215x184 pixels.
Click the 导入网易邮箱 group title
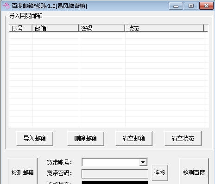point(25,16)
